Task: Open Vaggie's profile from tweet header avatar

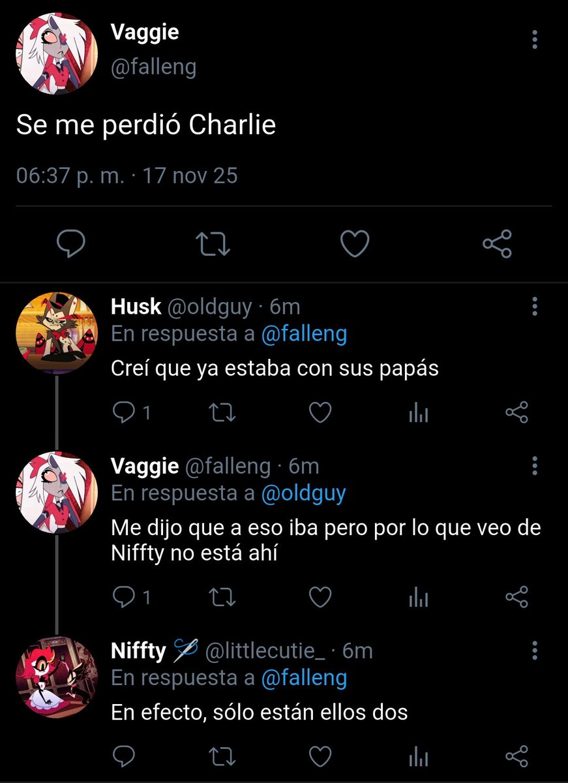Action: click(x=57, y=54)
